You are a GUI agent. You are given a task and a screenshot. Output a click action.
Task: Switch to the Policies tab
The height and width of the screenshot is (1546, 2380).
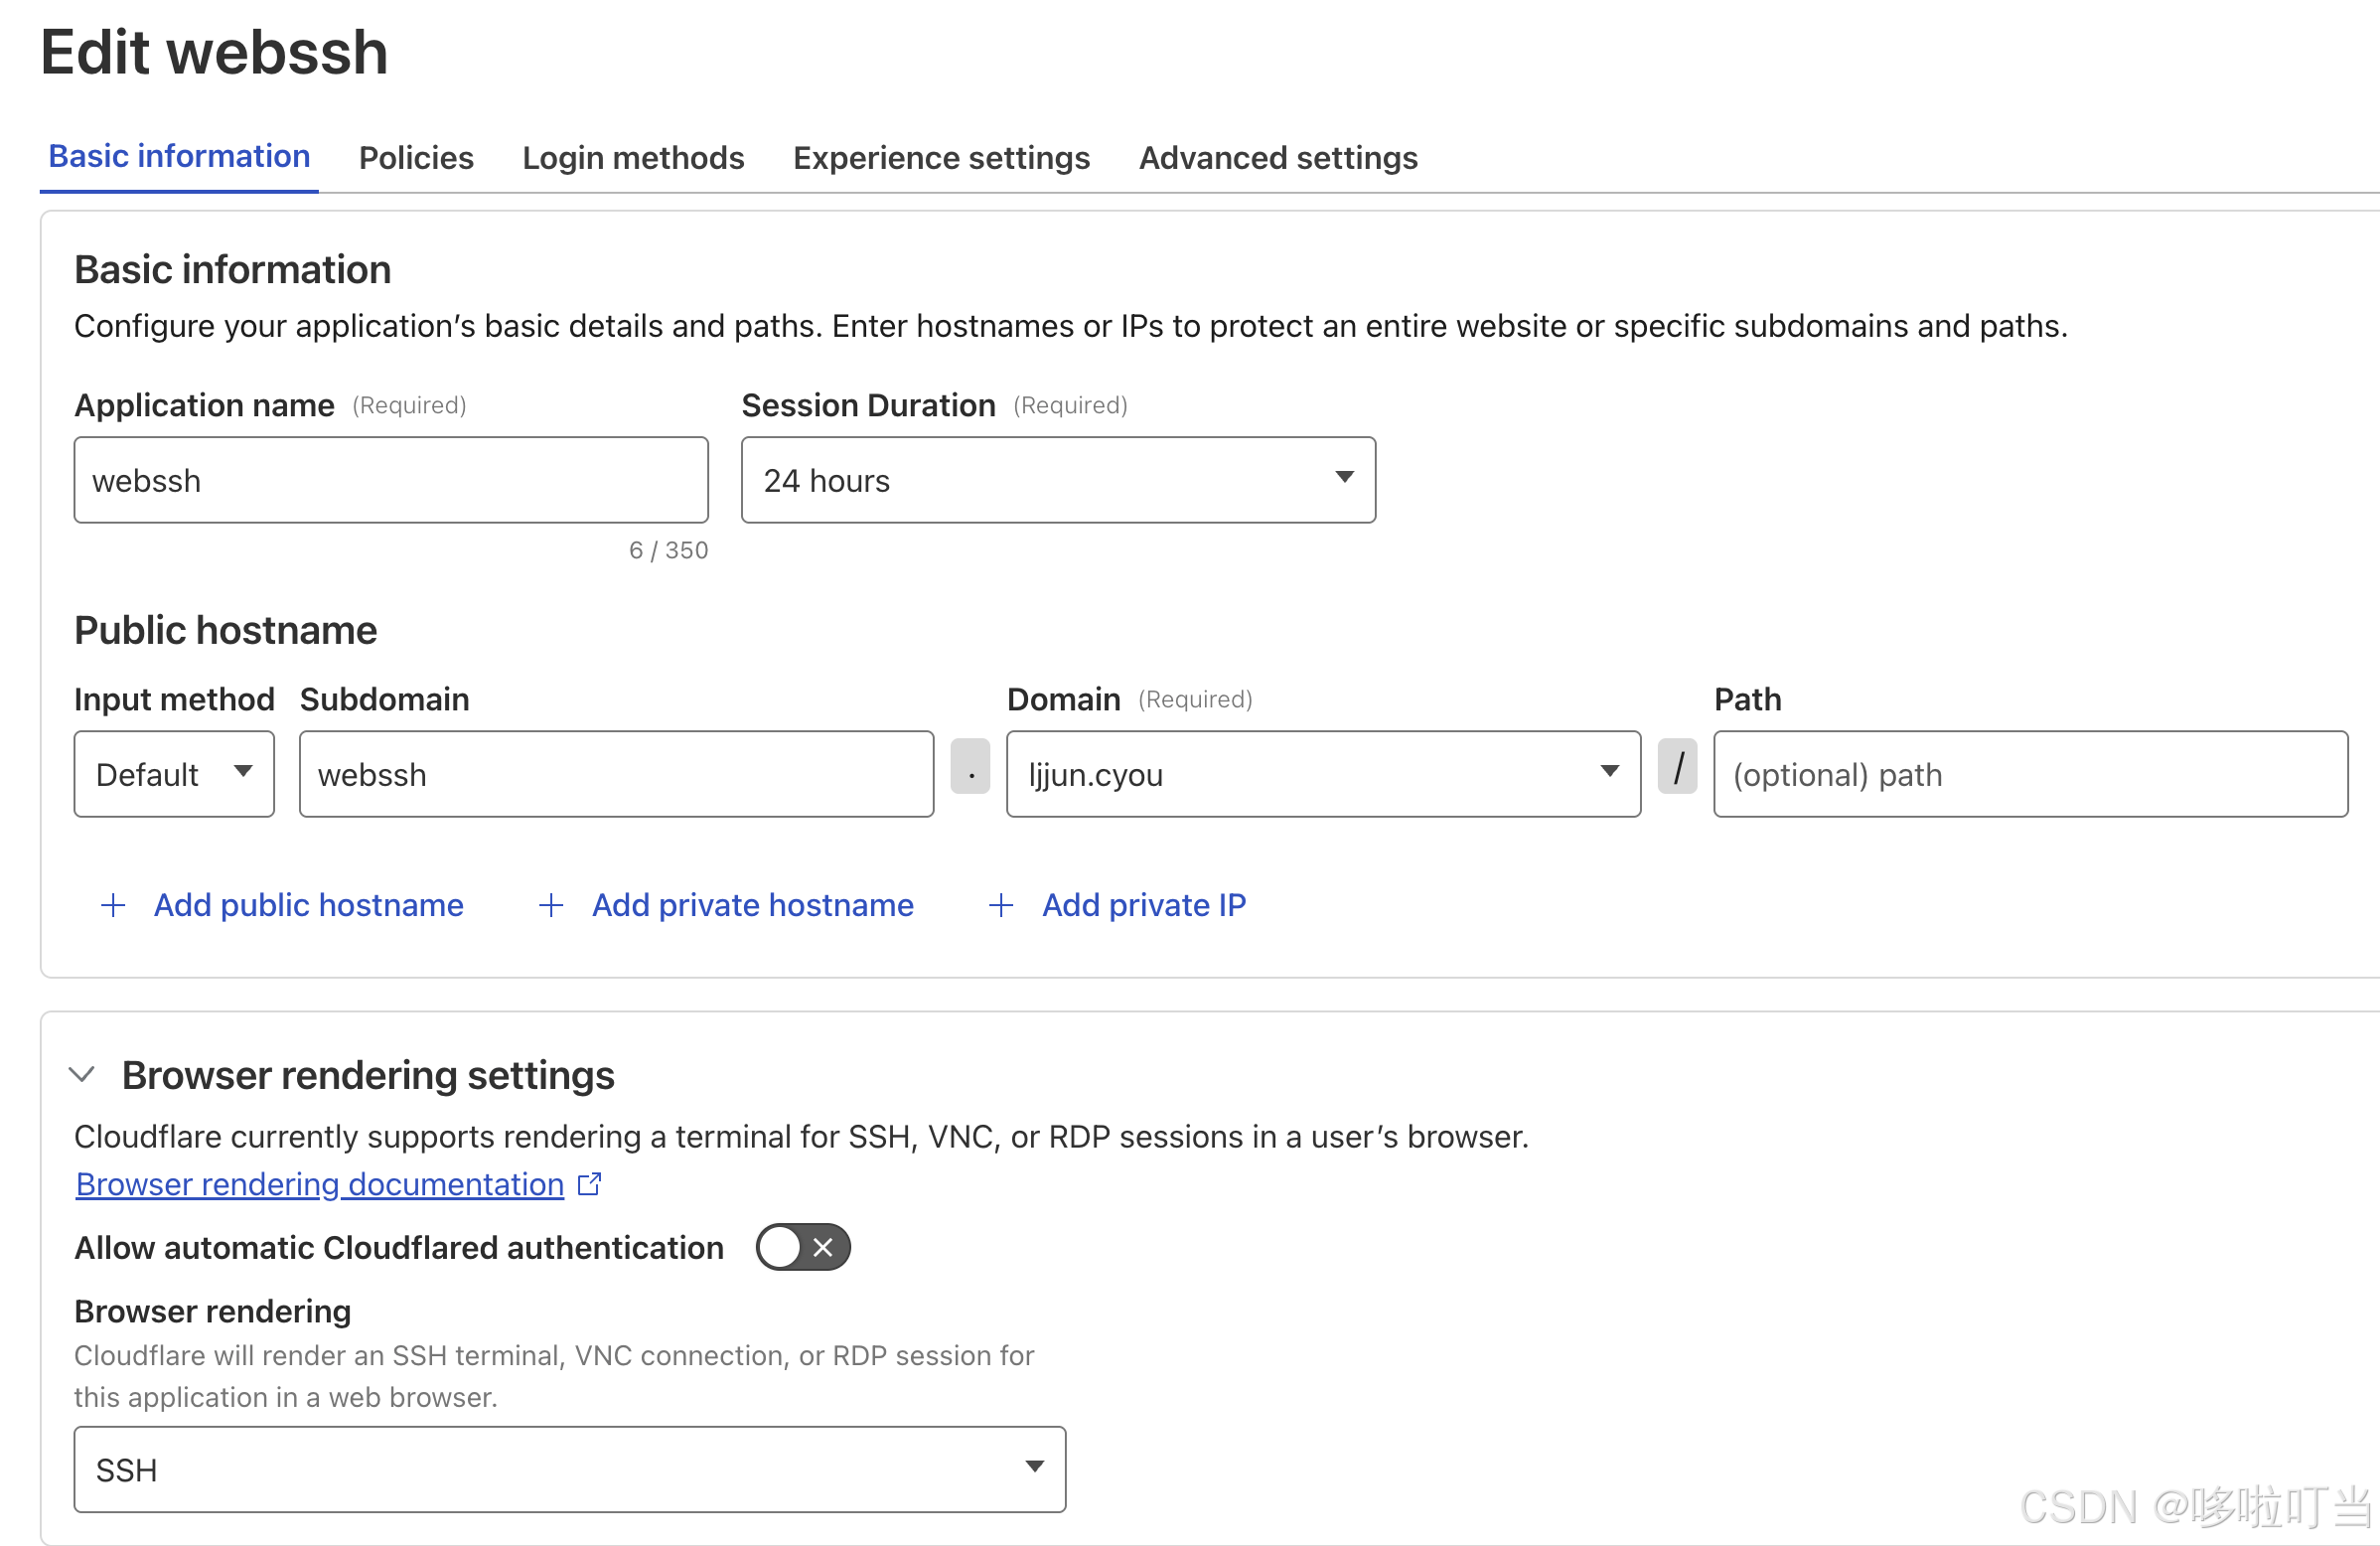pos(416,157)
